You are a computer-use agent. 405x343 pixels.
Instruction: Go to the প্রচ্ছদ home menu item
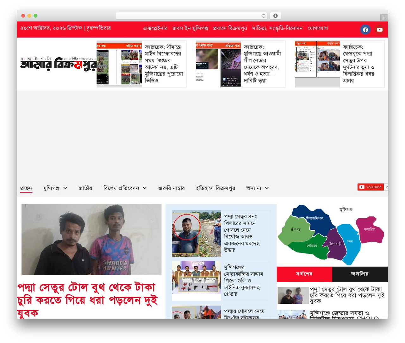point(26,188)
